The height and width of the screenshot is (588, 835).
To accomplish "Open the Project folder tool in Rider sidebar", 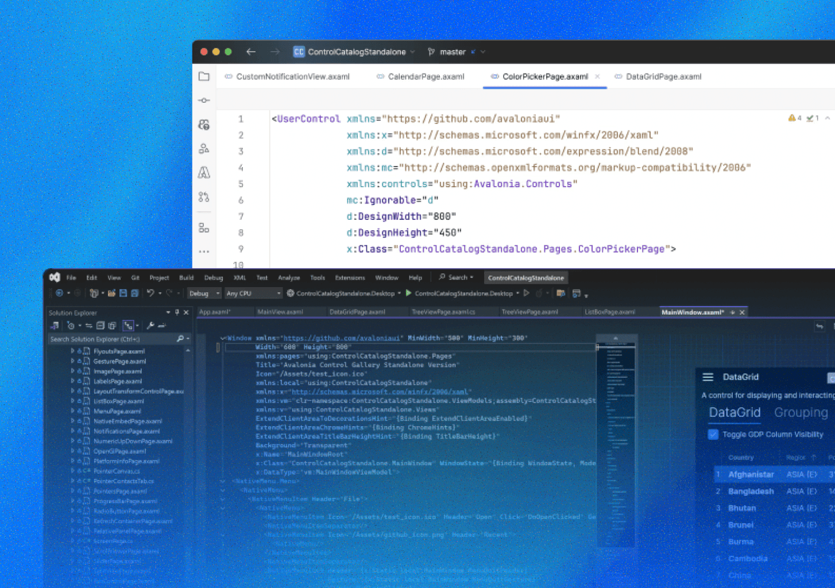I will (x=204, y=76).
